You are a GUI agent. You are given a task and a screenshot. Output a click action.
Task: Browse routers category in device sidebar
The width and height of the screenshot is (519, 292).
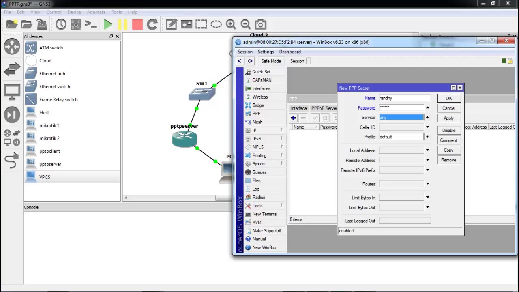12,47
